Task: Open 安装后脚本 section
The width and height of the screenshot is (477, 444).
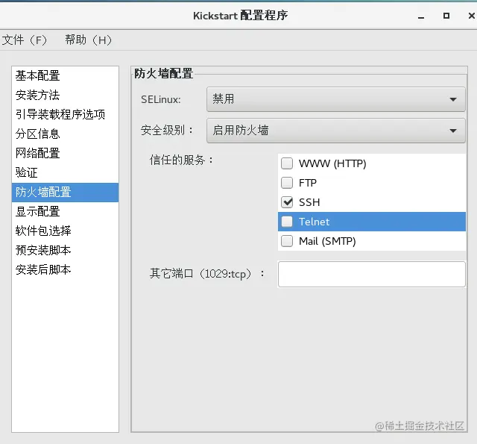Action: [x=65, y=270]
